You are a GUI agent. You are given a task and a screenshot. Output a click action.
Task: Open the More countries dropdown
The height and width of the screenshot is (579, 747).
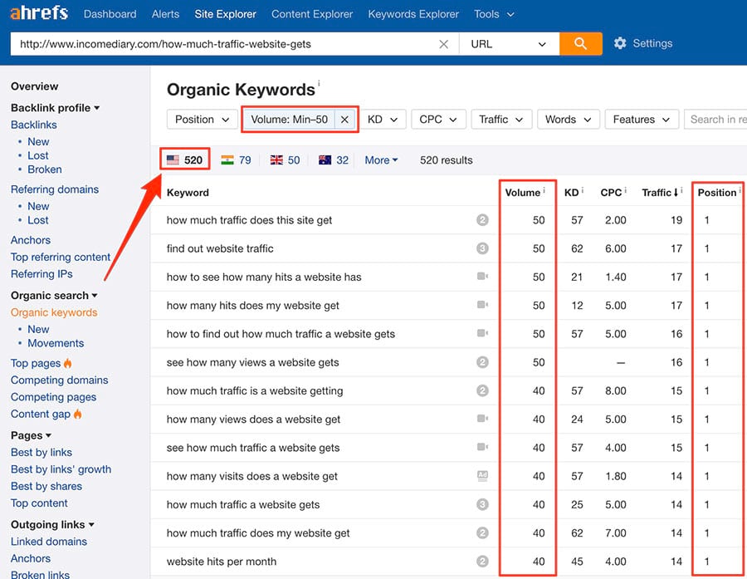click(381, 159)
